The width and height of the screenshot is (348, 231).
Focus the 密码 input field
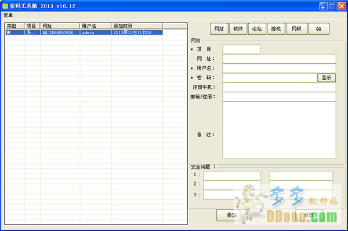[x=270, y=78]
